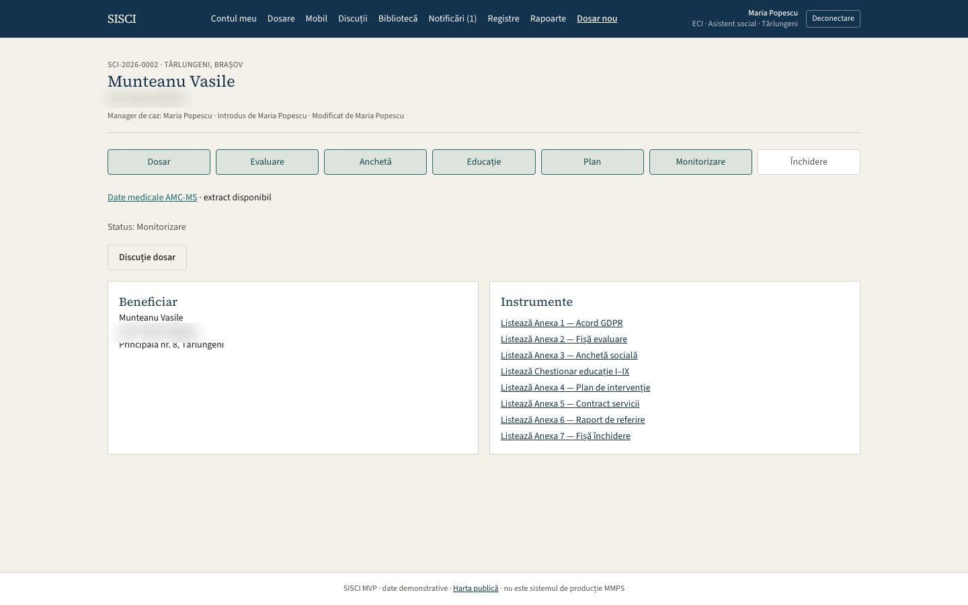Viewport: 968px width, 605px height.
Task: Open Notificări (1) in the top menu
Action: click(452, 19)
